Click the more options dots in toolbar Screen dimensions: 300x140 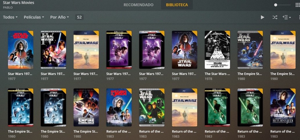(x=299, y=17)
